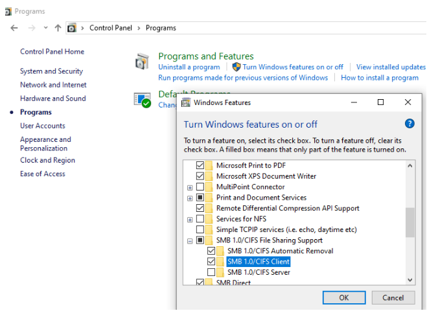Image resolution: width=438 pixels, height=324 pixels.
Task: Click the Uninstall a program link
Action: (189, 67)
